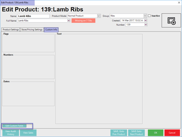The width and height of the screenshot is (182, 137).
Task: Click the add product image icon
Action: (x=171, y=21)
